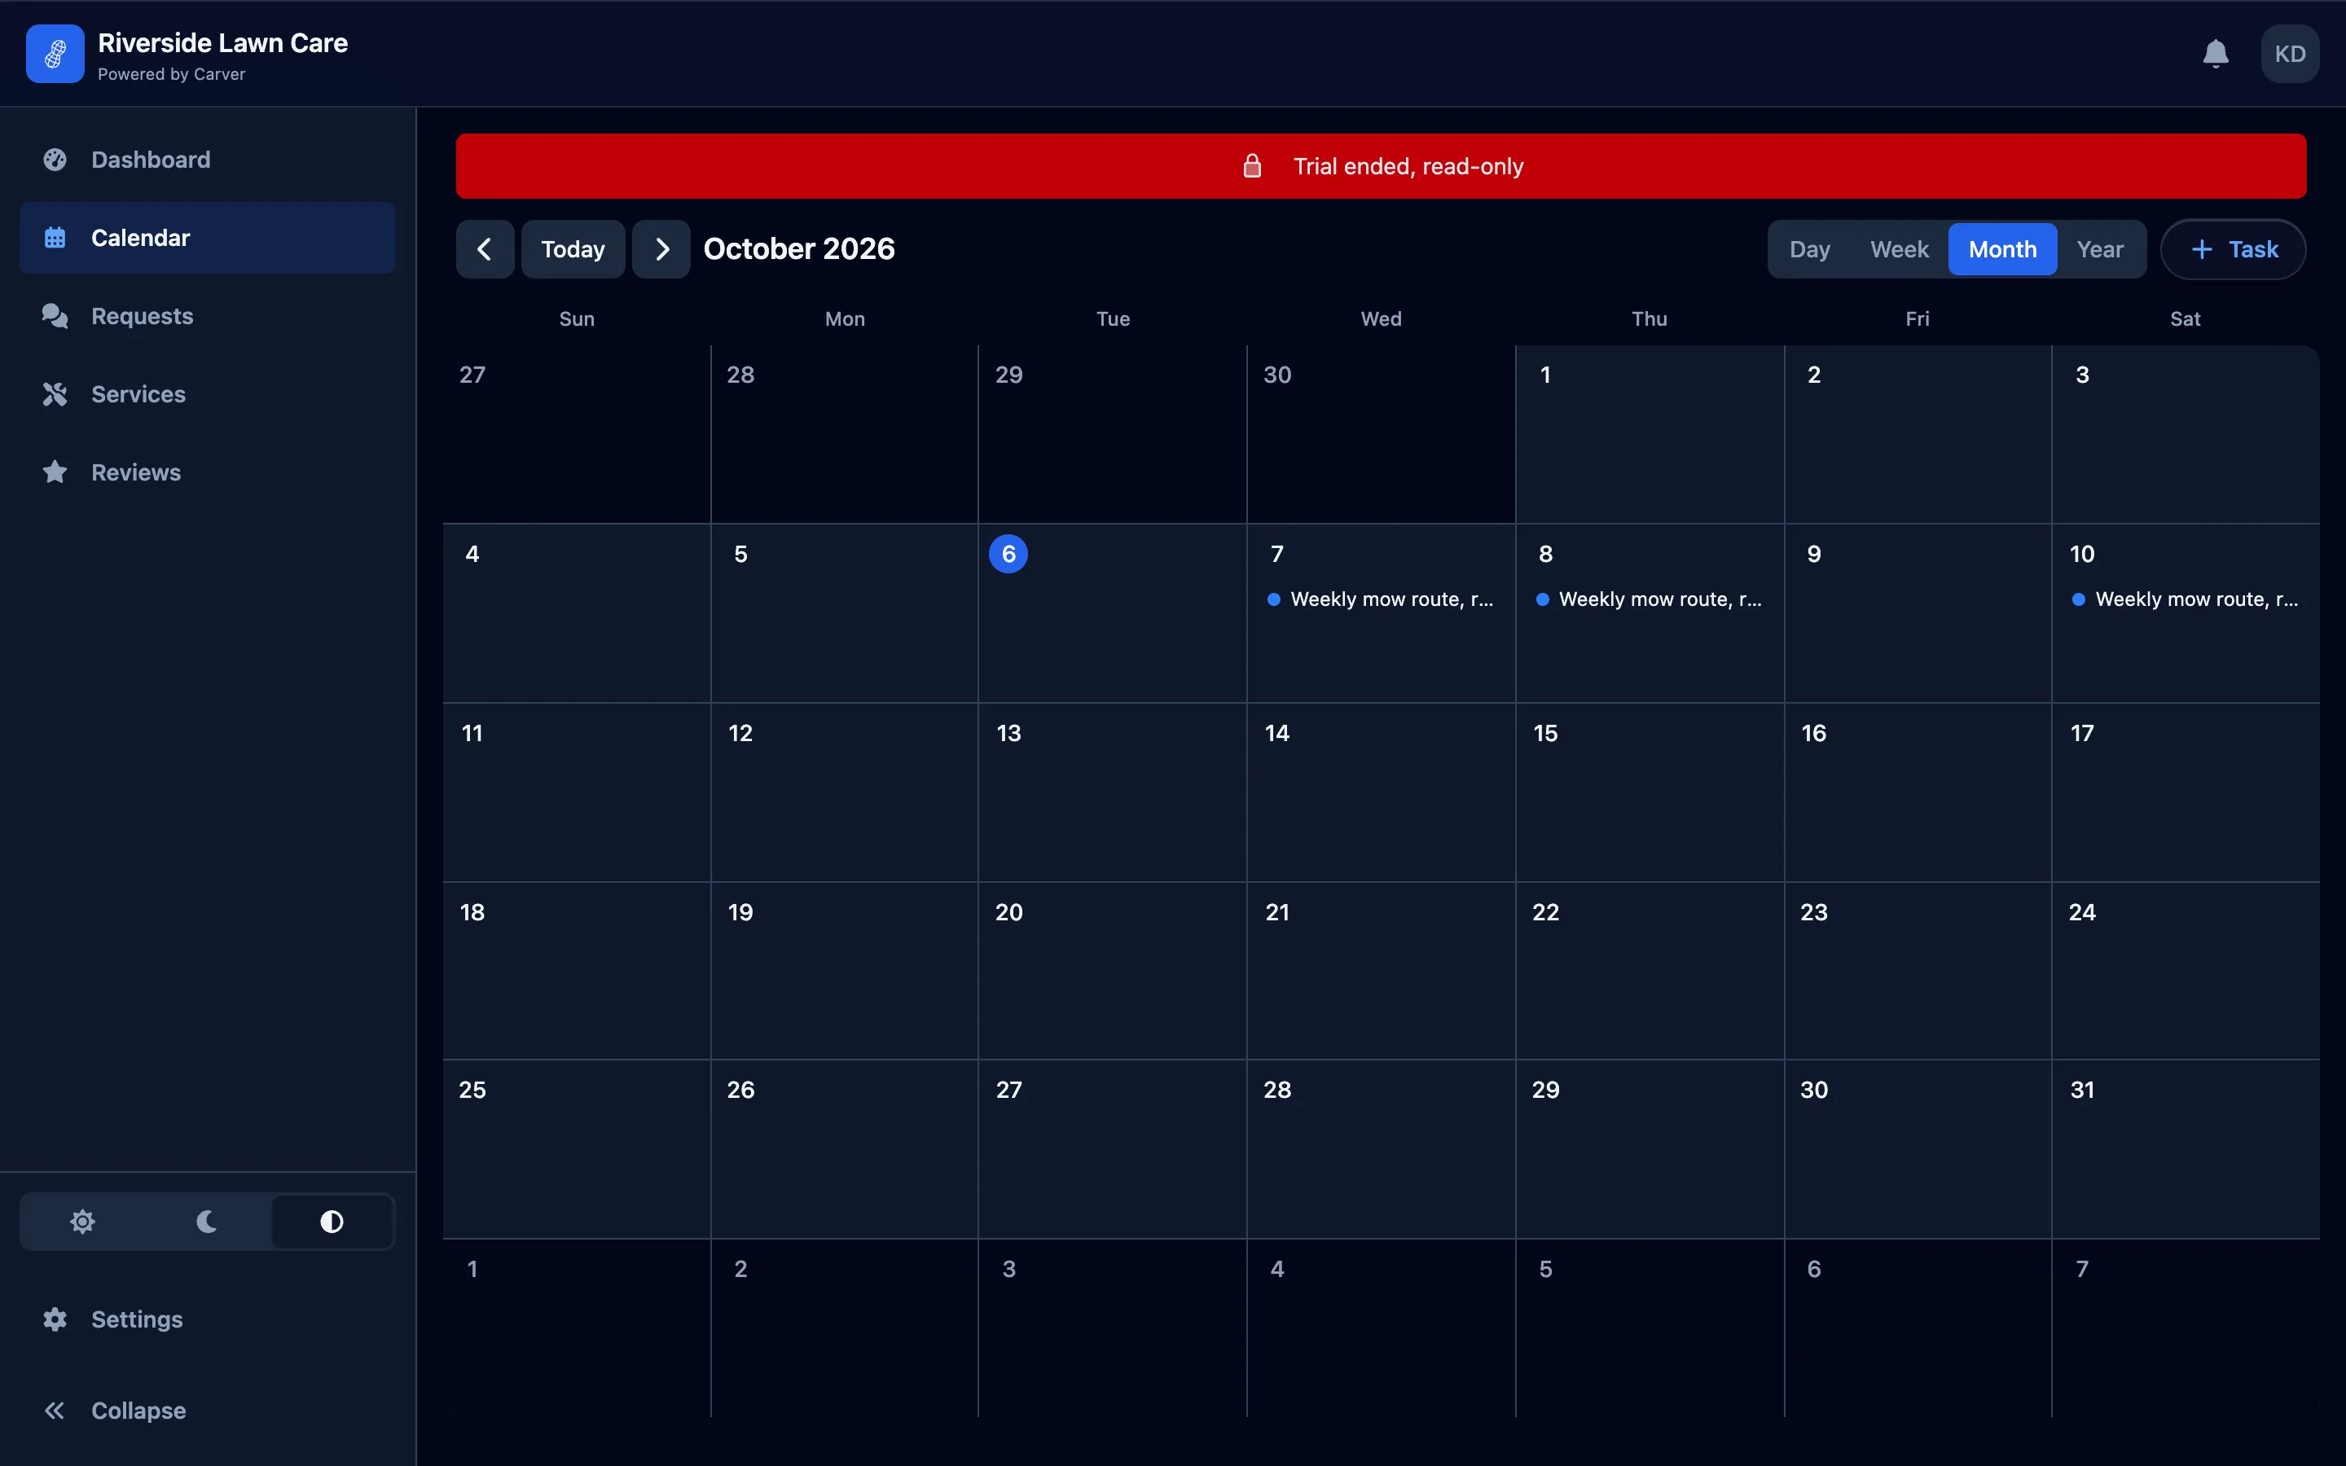Select October 15 on the calendar
This screenshot has width=2346, height=1466.
point(1649,792)
